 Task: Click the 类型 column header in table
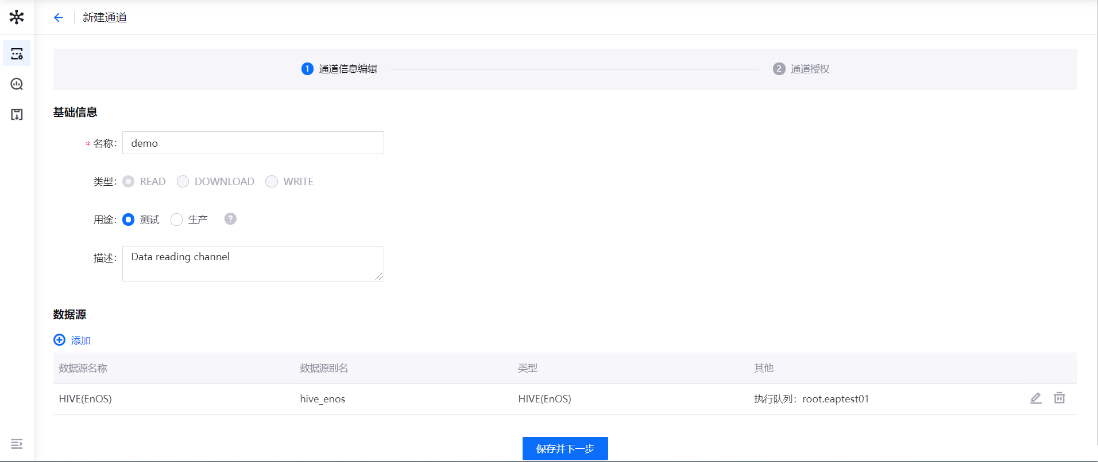[x=528, y=368]
